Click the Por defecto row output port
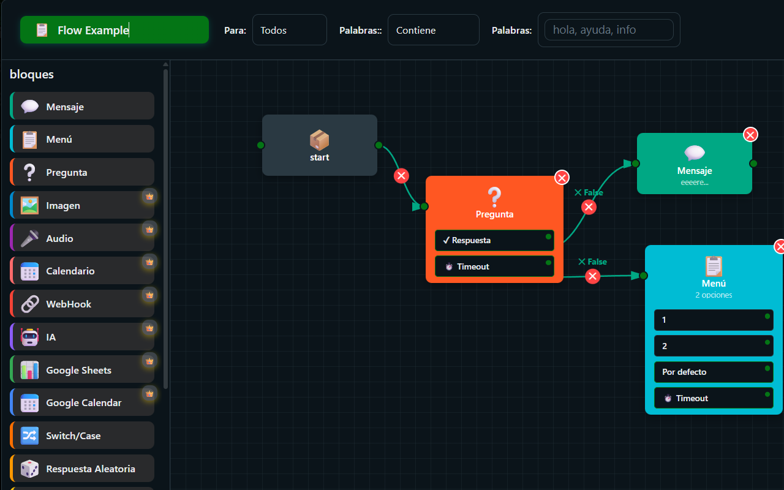This screenshot has width=784, height=490. tap(767, 368)
